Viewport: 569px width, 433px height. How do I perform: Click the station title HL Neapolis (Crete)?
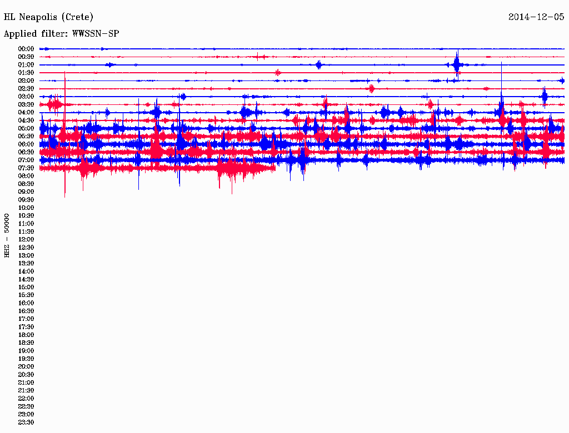pyautogui.click(x=48, y=17)
